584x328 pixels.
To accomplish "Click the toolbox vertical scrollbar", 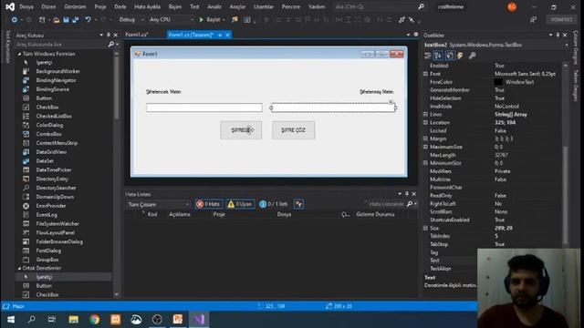I will coord(117,175).
